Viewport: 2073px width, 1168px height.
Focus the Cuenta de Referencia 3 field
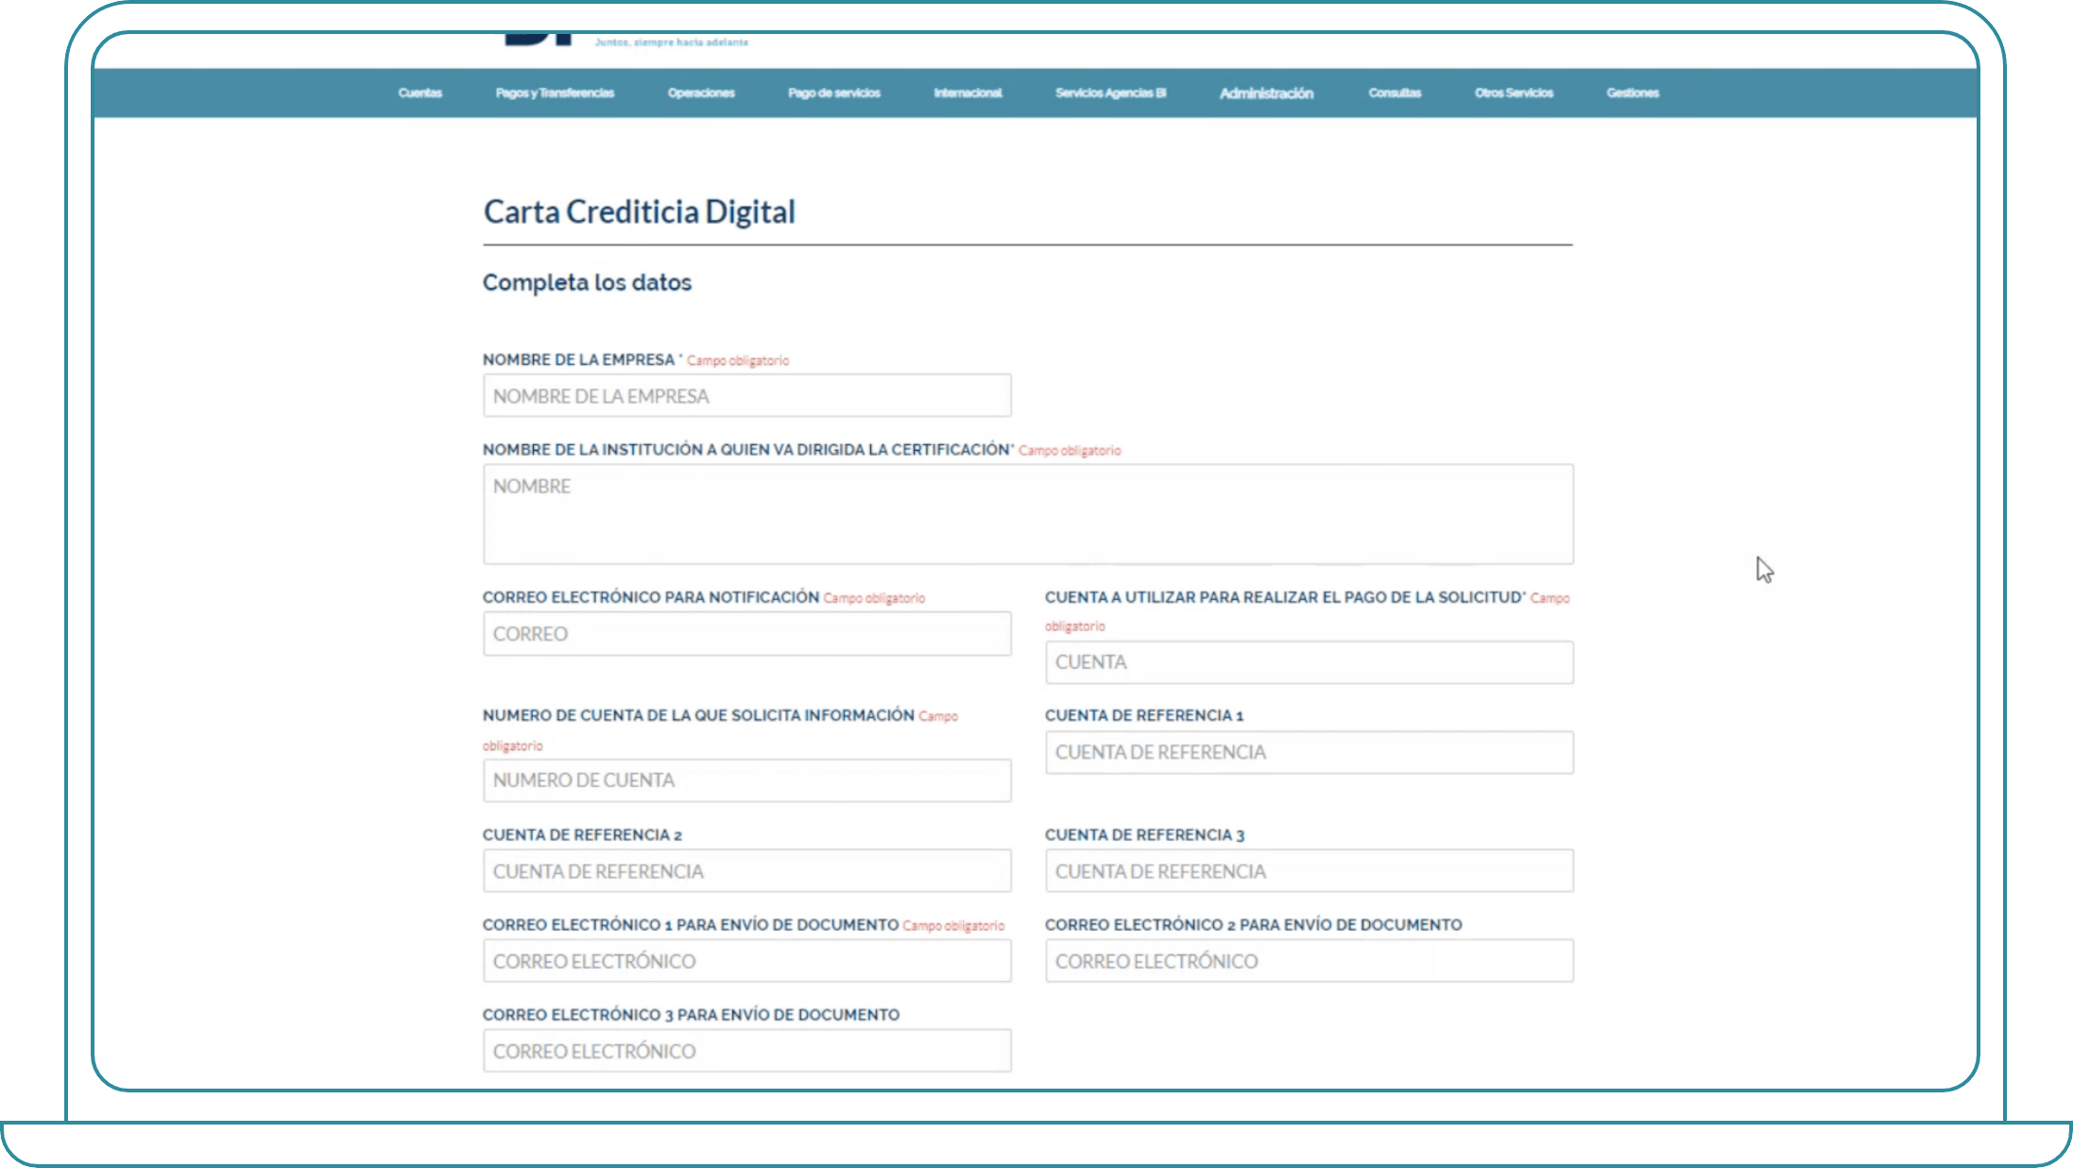1309,871
